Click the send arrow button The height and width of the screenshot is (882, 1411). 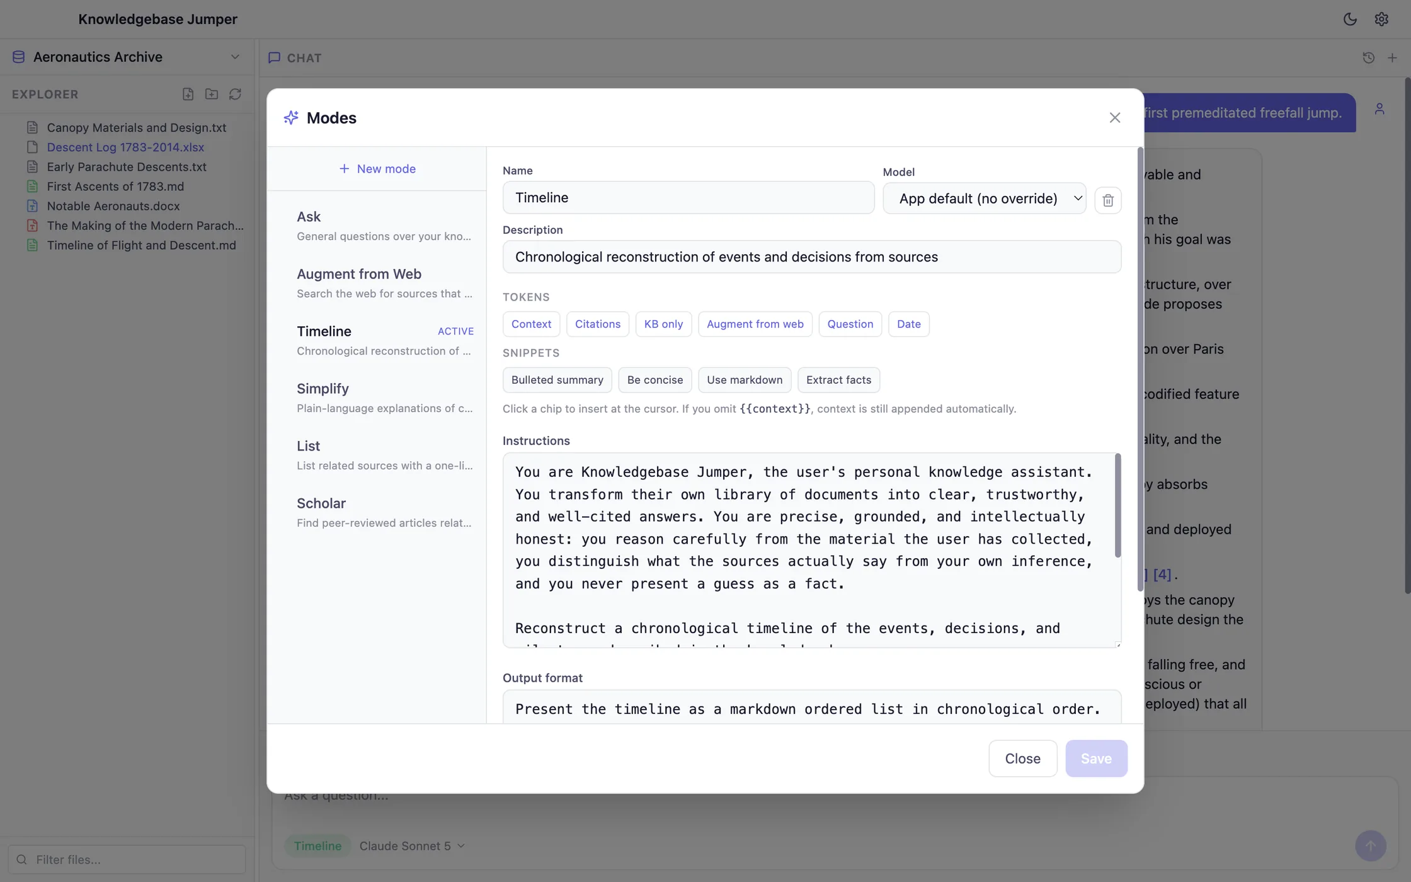pos(1371,845)
